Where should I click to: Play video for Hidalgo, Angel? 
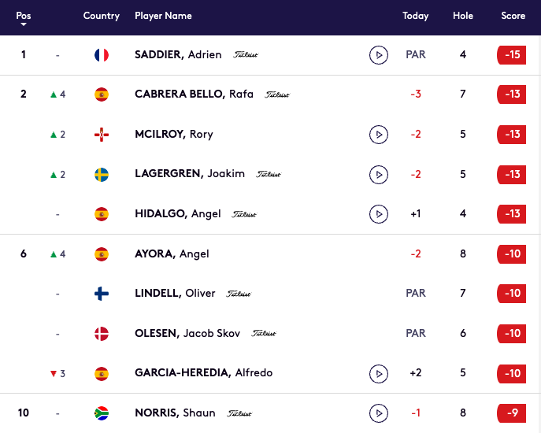(x=379, y=213)
